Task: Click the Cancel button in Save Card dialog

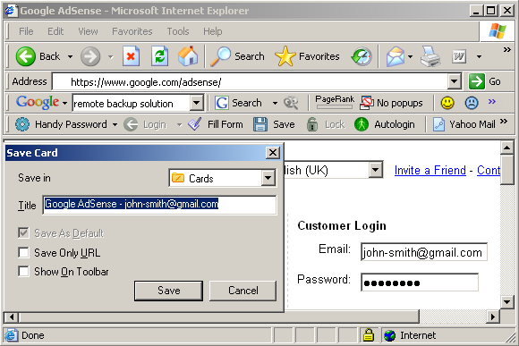Action: pos(243,291)
